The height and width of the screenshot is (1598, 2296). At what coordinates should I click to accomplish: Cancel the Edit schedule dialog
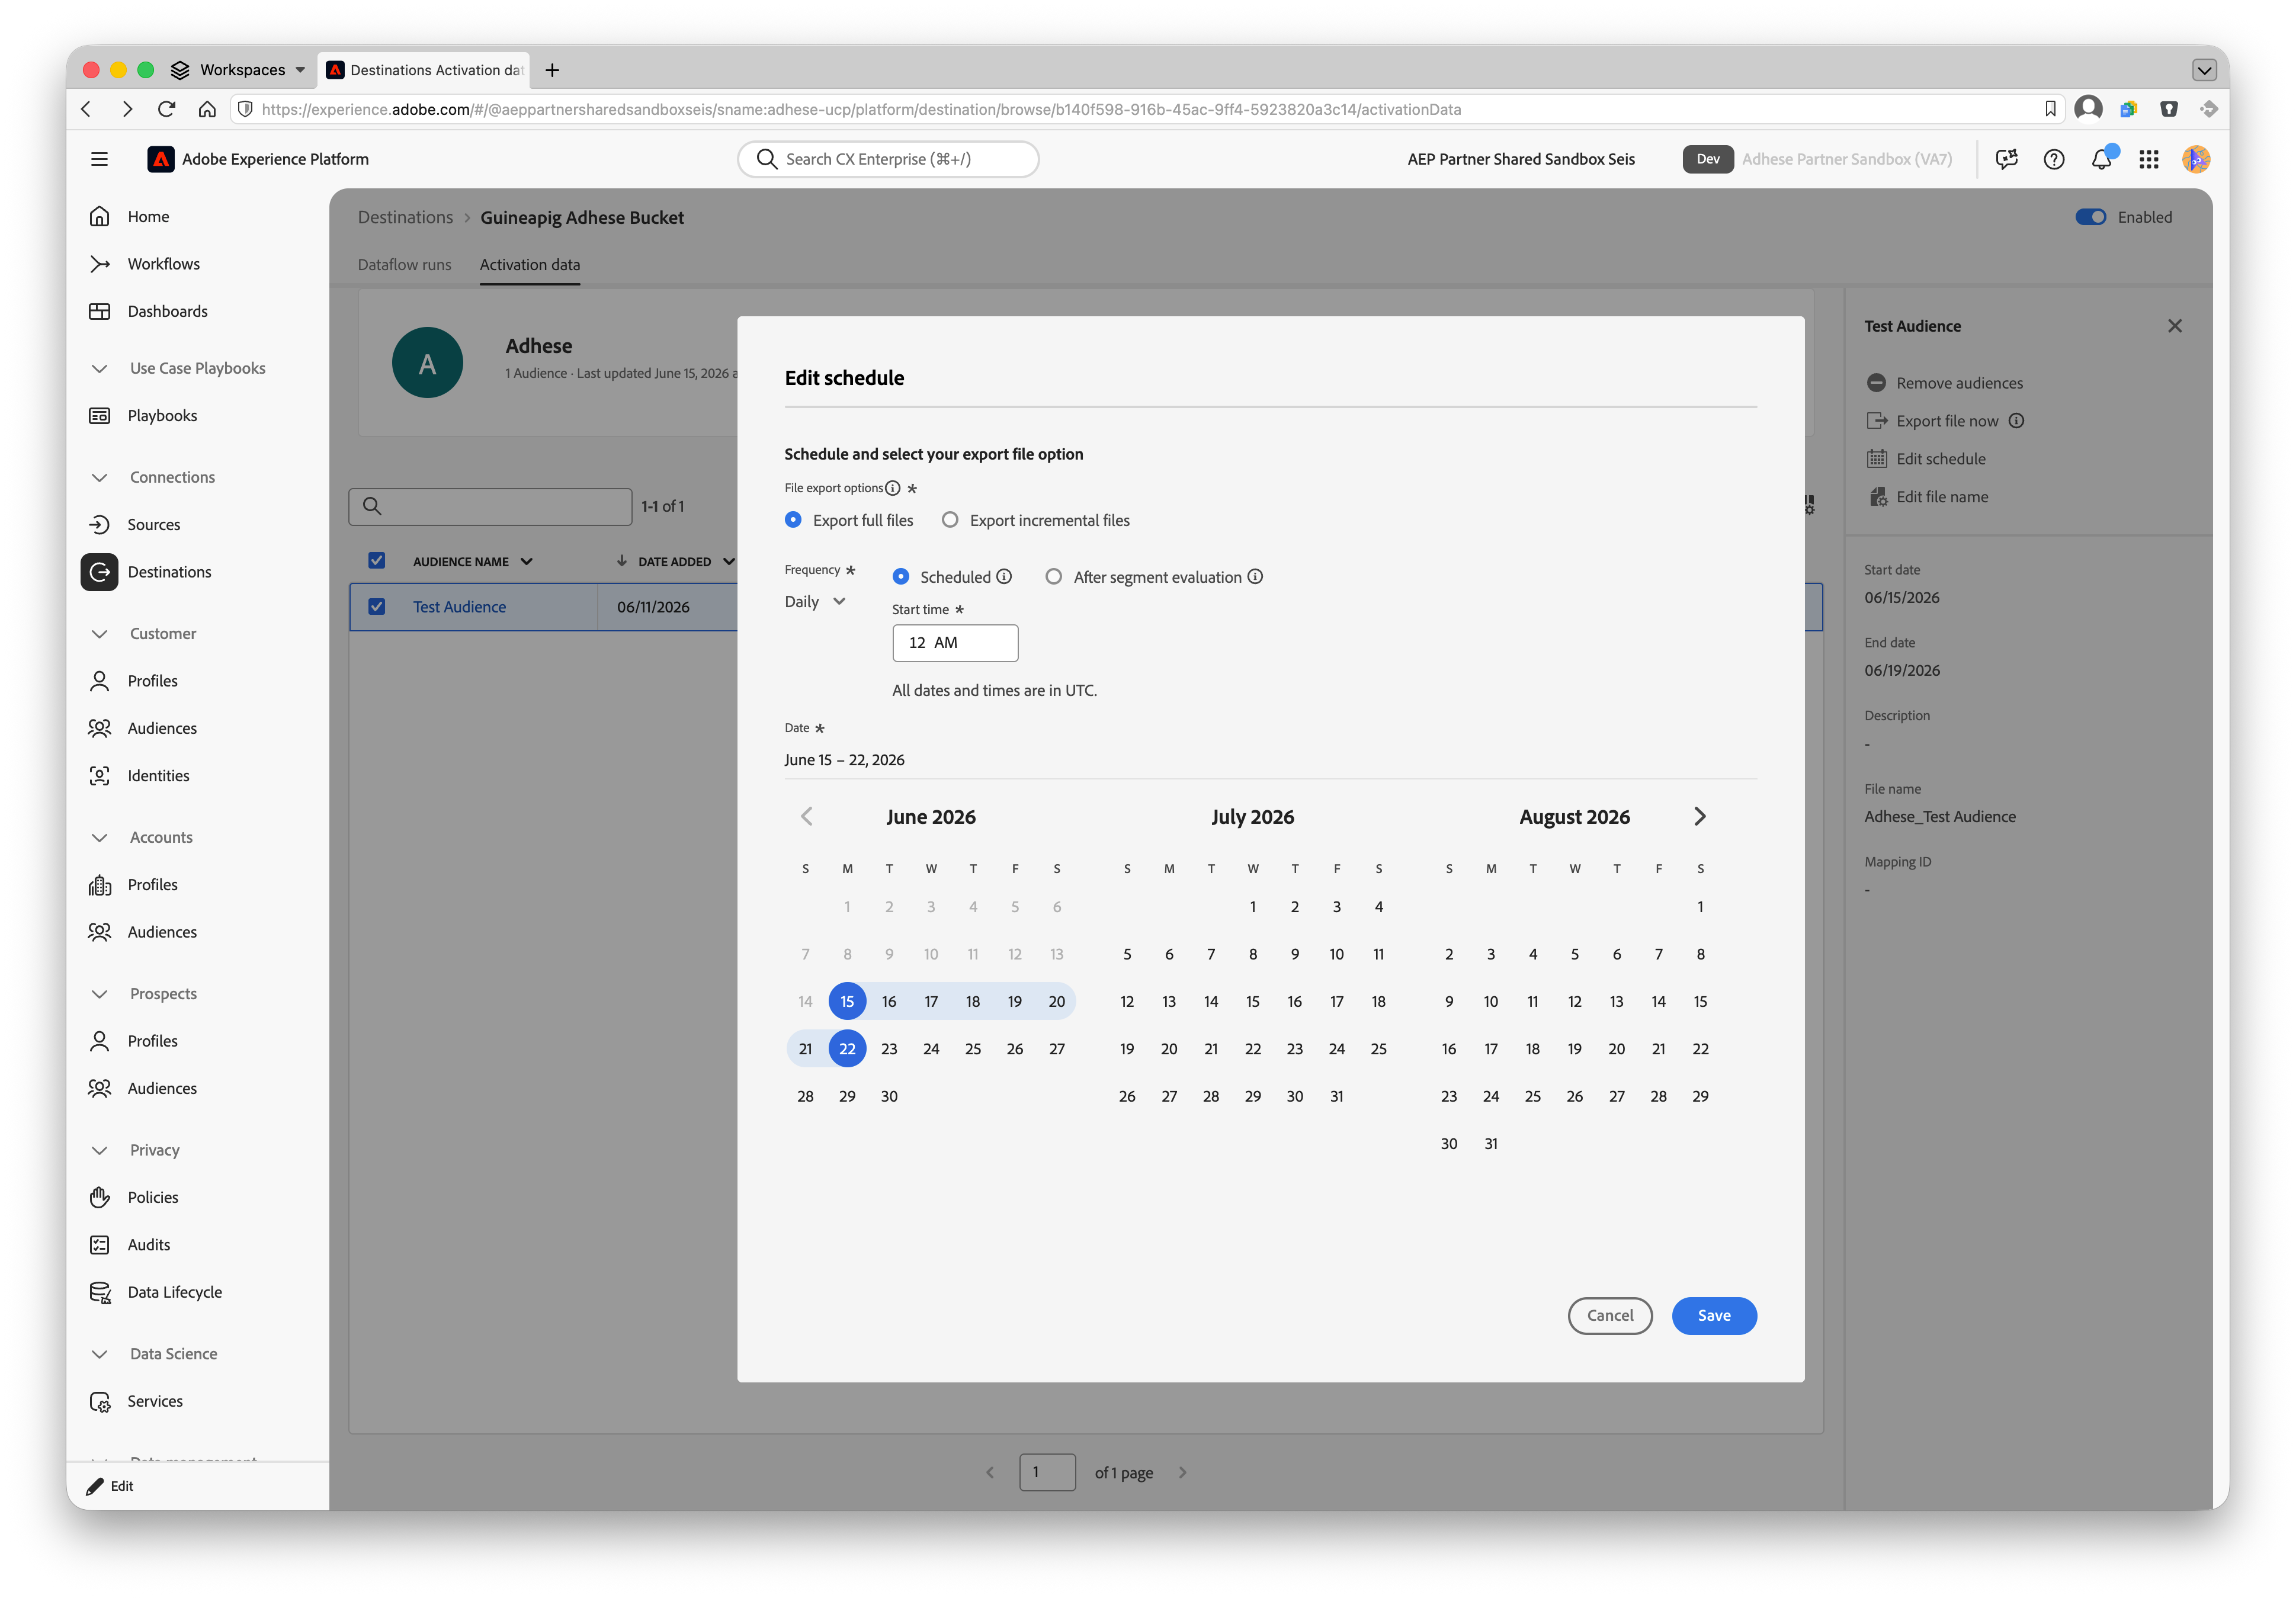(1610, 1315)
